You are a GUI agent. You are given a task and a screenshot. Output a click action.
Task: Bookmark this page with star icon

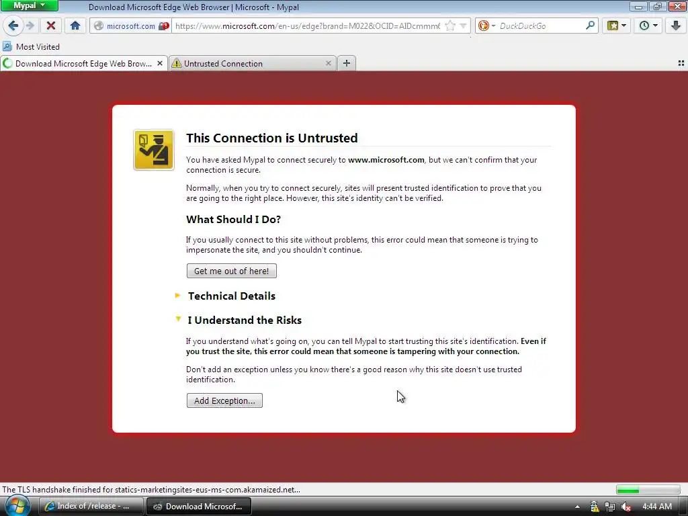point(449,26)
